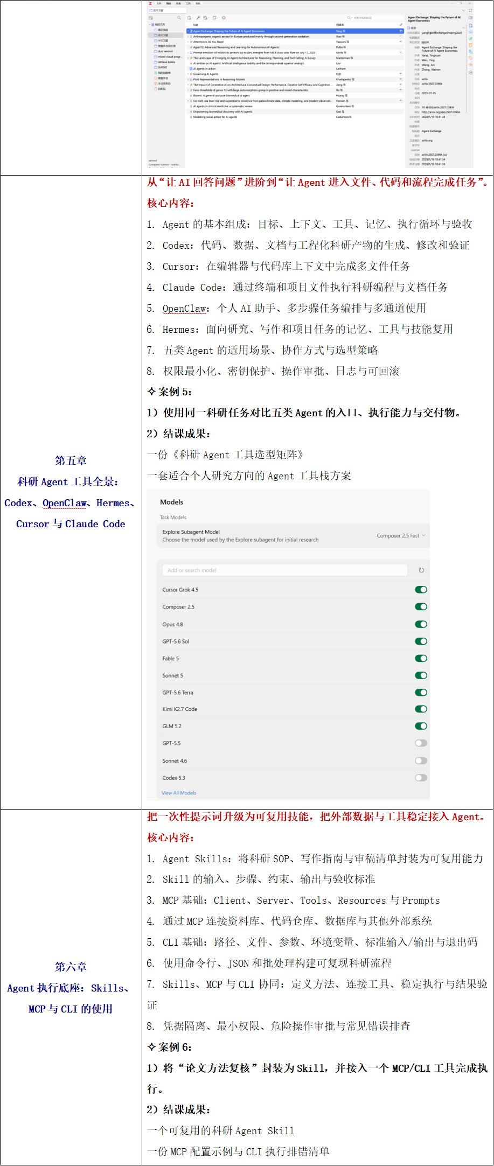Toggle the Sonnet 5 model switch

[x=421, y=675]
